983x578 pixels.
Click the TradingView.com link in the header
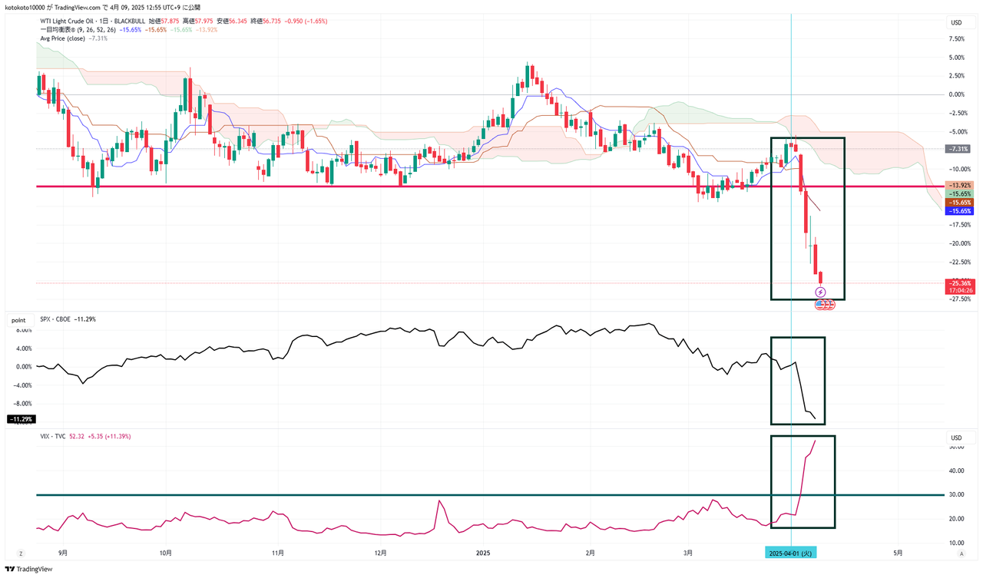(x=77, y=7)
